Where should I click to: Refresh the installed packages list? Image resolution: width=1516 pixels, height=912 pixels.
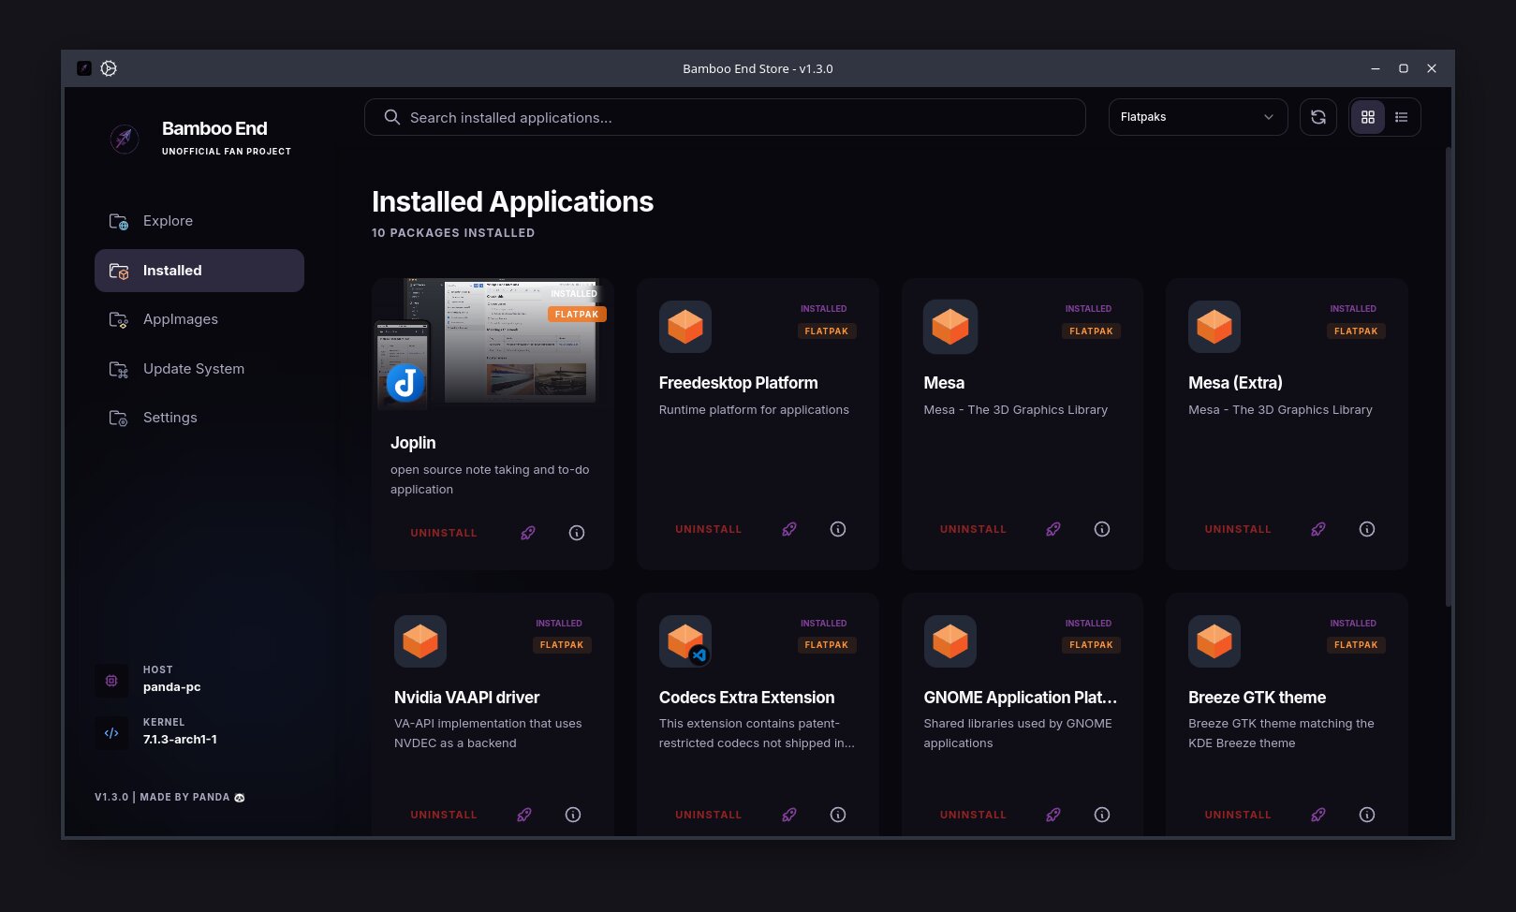click(x=1318, y=117)
